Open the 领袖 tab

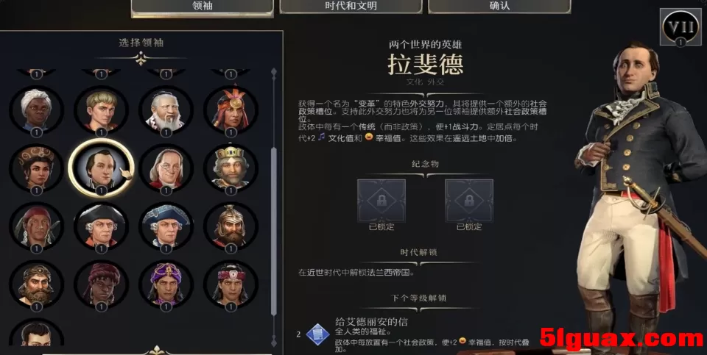click(202, 7)
